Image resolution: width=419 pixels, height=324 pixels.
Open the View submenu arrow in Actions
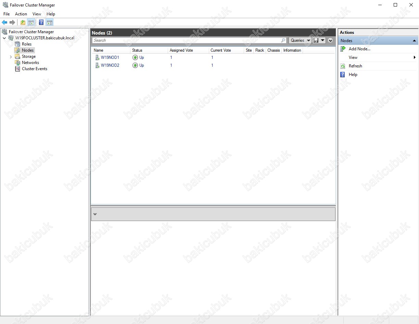tap(415, 57)
